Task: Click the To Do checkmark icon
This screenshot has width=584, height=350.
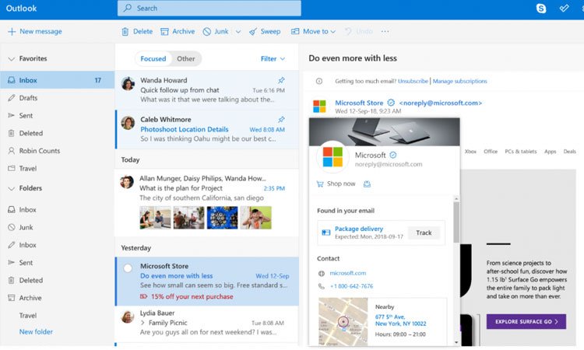Action: click(x=565, y=9)
